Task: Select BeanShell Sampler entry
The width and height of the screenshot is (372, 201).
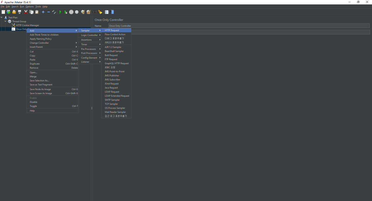Action: pos(116,51)
